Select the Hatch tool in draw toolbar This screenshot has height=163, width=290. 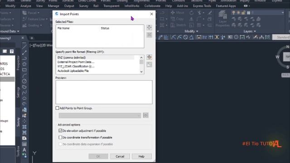click(x=24, y=127)
